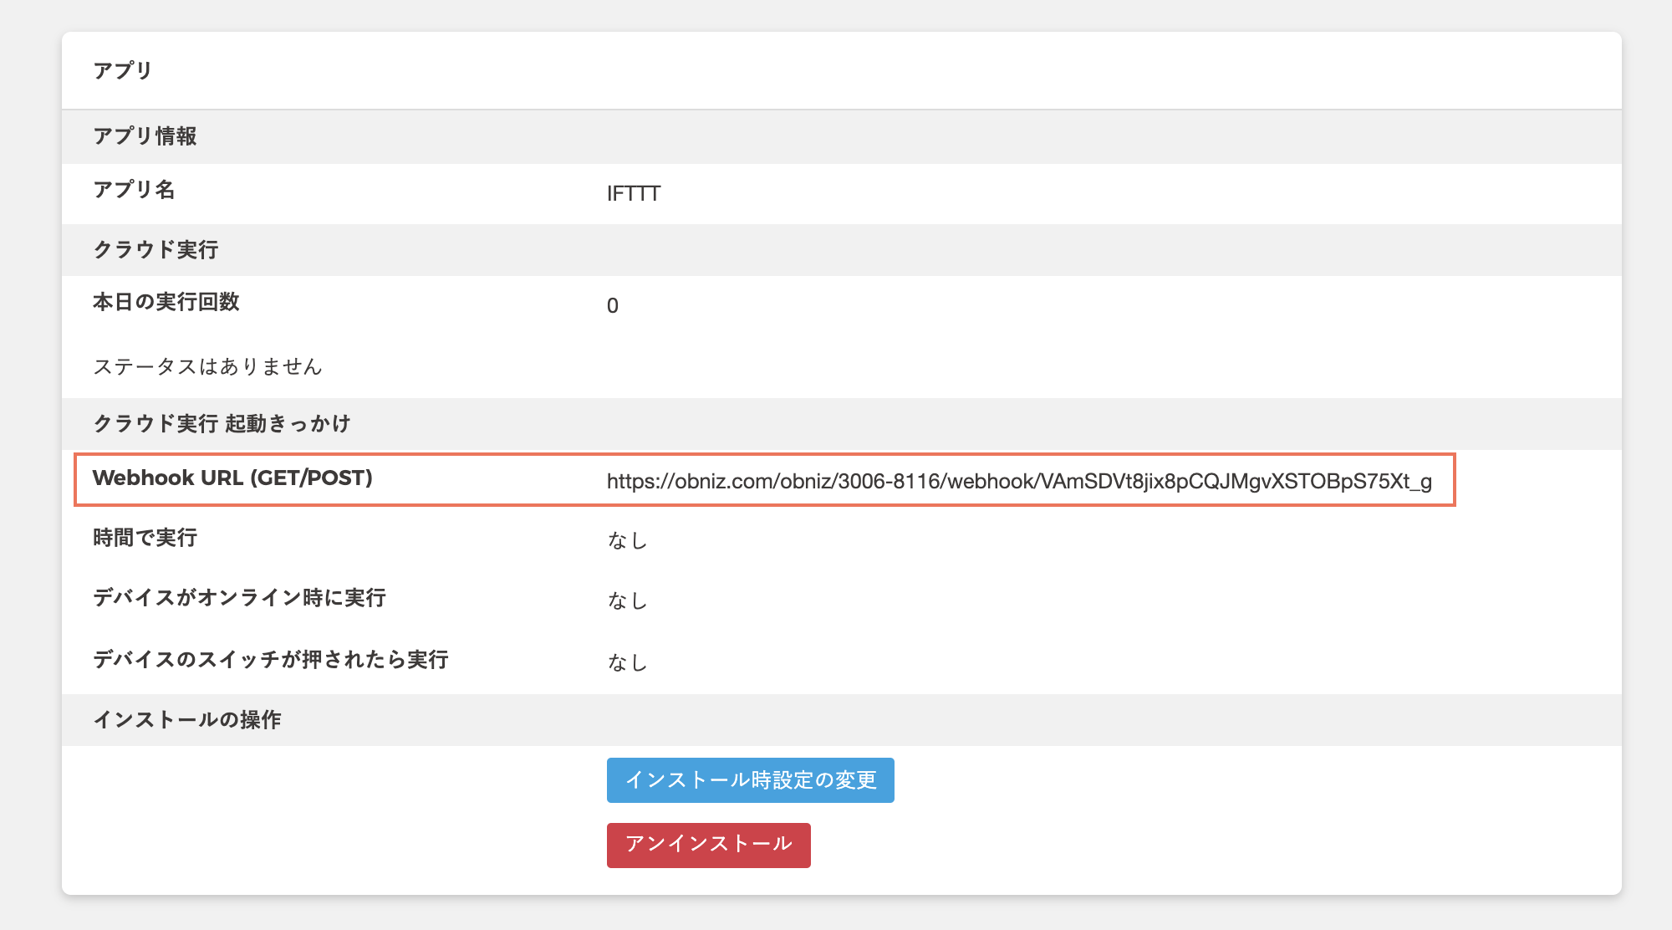Click the インストールの操作 section header

186,720
